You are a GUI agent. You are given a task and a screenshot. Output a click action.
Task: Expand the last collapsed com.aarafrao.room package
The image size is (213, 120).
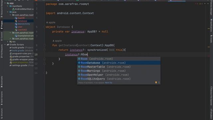coord(10,39)
